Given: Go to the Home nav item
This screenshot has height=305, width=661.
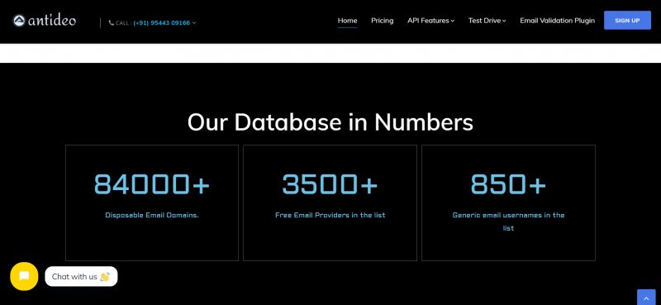Looking at the screenshot, I should click(347, 20).
